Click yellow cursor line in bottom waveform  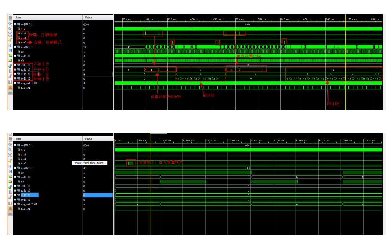click(150, 184)
